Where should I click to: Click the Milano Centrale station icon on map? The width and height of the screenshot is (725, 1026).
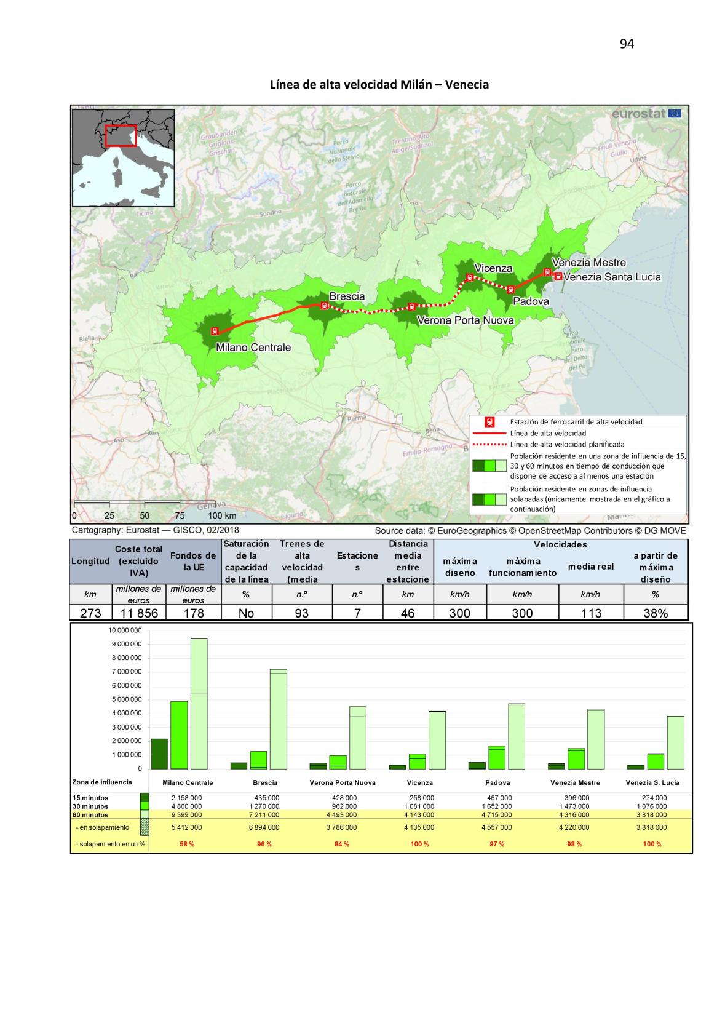tap(214, 331)
